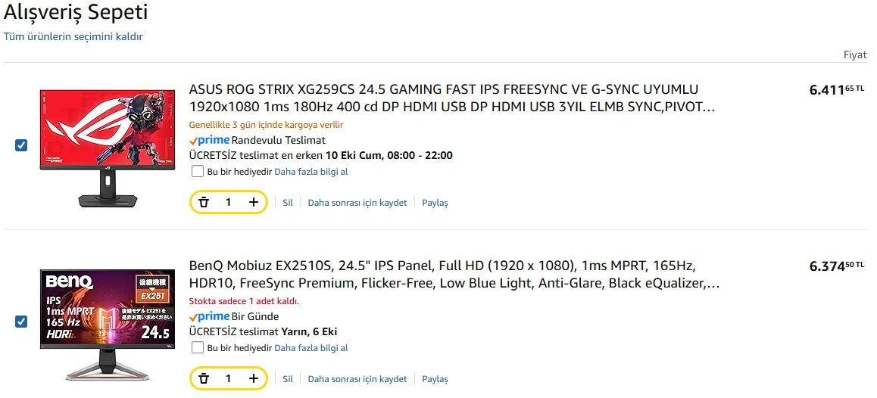This screenshot has width=877, height=398.
Task: Uncheck the BenQ Mobiuz item selection
Action: click(x=21, y=322)
